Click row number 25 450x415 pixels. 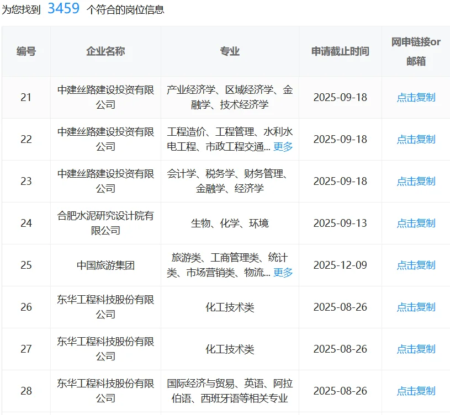[x=26, y=265]
